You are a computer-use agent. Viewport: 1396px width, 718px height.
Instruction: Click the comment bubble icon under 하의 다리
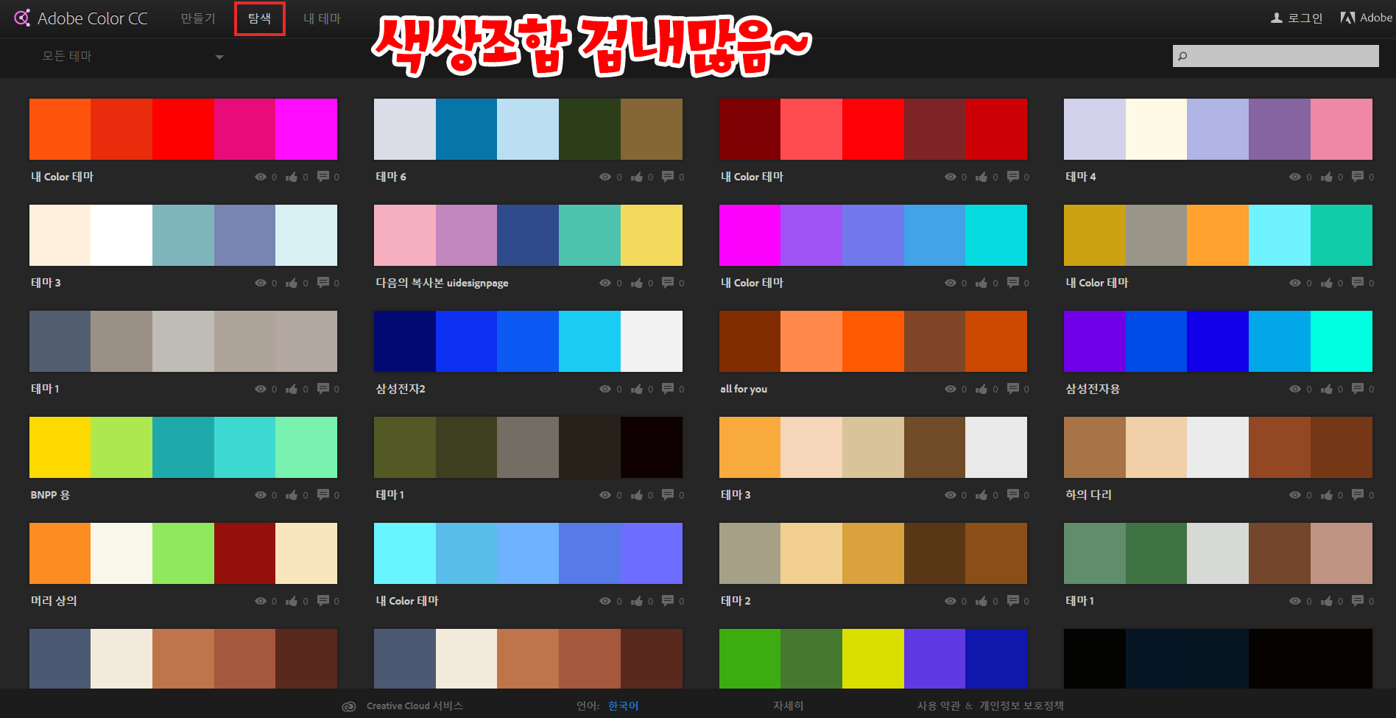pyautogui.click(x=1358, y=495)
